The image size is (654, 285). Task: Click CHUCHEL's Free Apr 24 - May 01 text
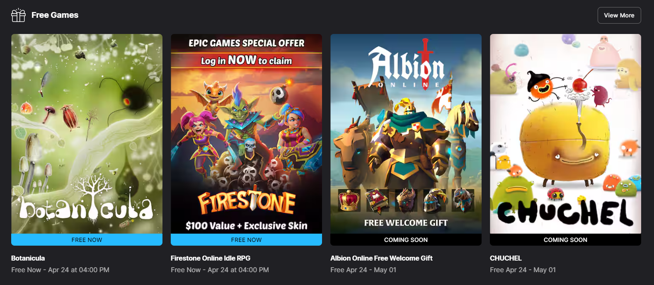(523, 270)
